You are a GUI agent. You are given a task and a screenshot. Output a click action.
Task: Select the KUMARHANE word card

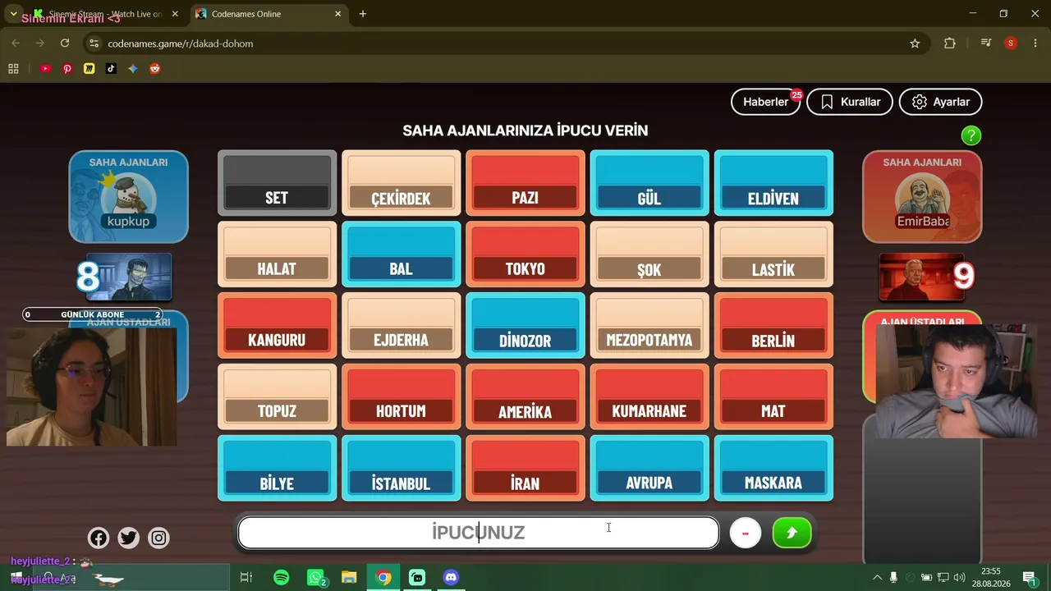(x=649, y=397)
